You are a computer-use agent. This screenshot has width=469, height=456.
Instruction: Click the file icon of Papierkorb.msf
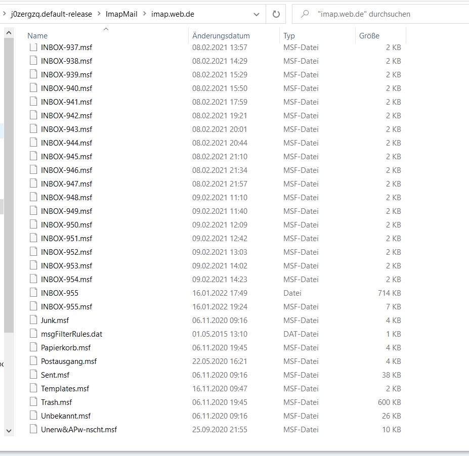point(33,347)
